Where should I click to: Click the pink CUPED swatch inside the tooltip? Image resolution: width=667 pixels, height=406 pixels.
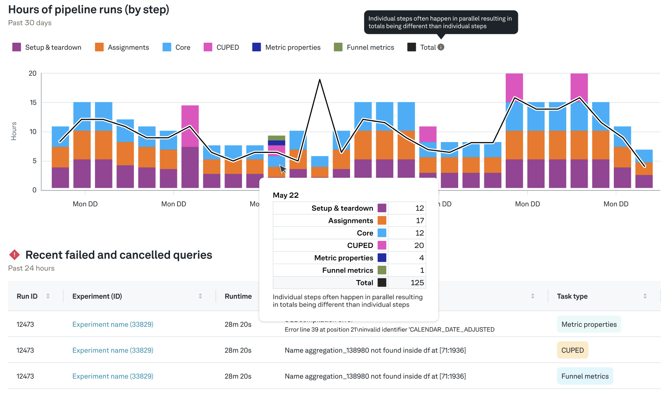382,245
